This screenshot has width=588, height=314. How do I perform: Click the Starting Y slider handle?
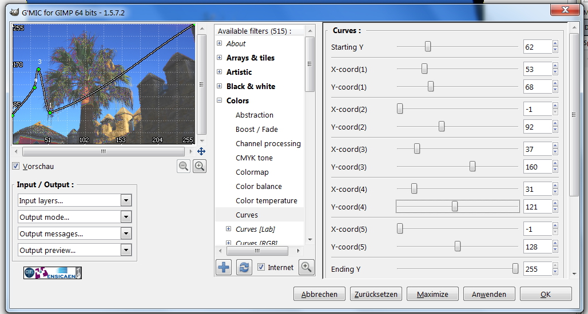click(427, 46)
